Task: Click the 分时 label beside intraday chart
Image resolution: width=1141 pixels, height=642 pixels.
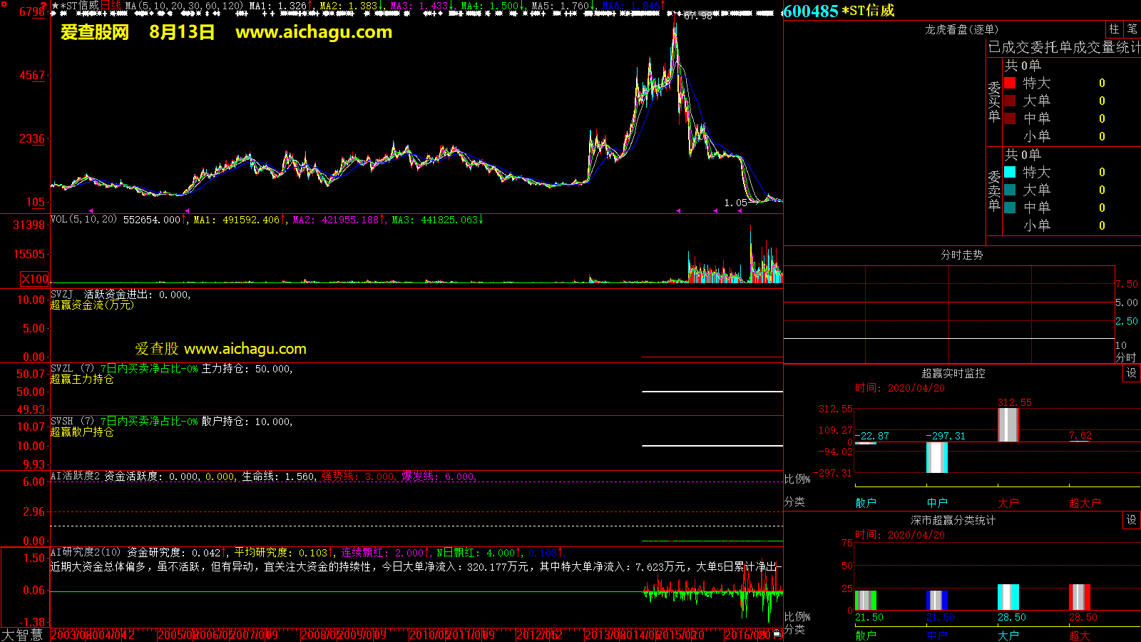Action: (1126, 357)
